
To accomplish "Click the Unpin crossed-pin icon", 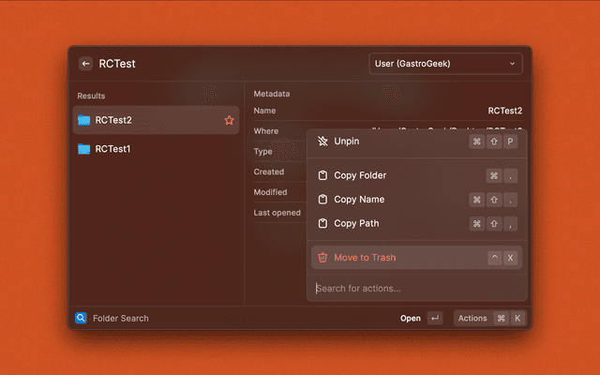I will click(322, 142).
